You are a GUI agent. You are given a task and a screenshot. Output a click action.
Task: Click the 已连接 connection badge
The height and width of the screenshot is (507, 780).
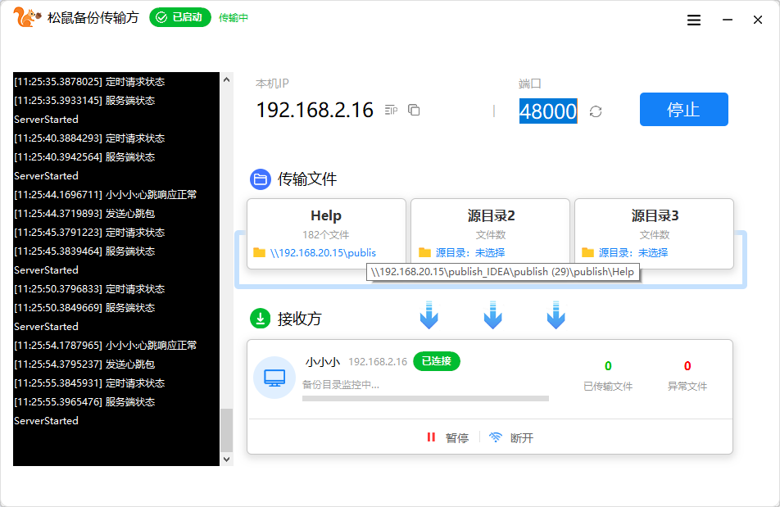click(436, 361)
